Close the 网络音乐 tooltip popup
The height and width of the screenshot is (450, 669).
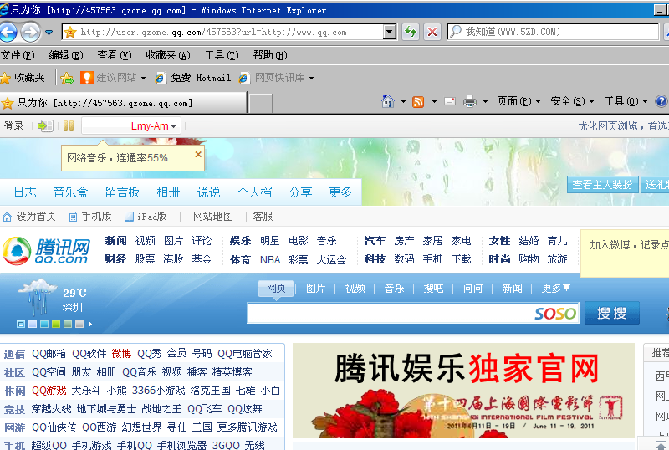tap(198, 155)
